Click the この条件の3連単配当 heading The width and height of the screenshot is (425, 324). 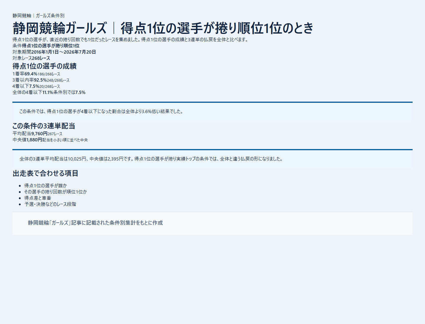[44, 126]
